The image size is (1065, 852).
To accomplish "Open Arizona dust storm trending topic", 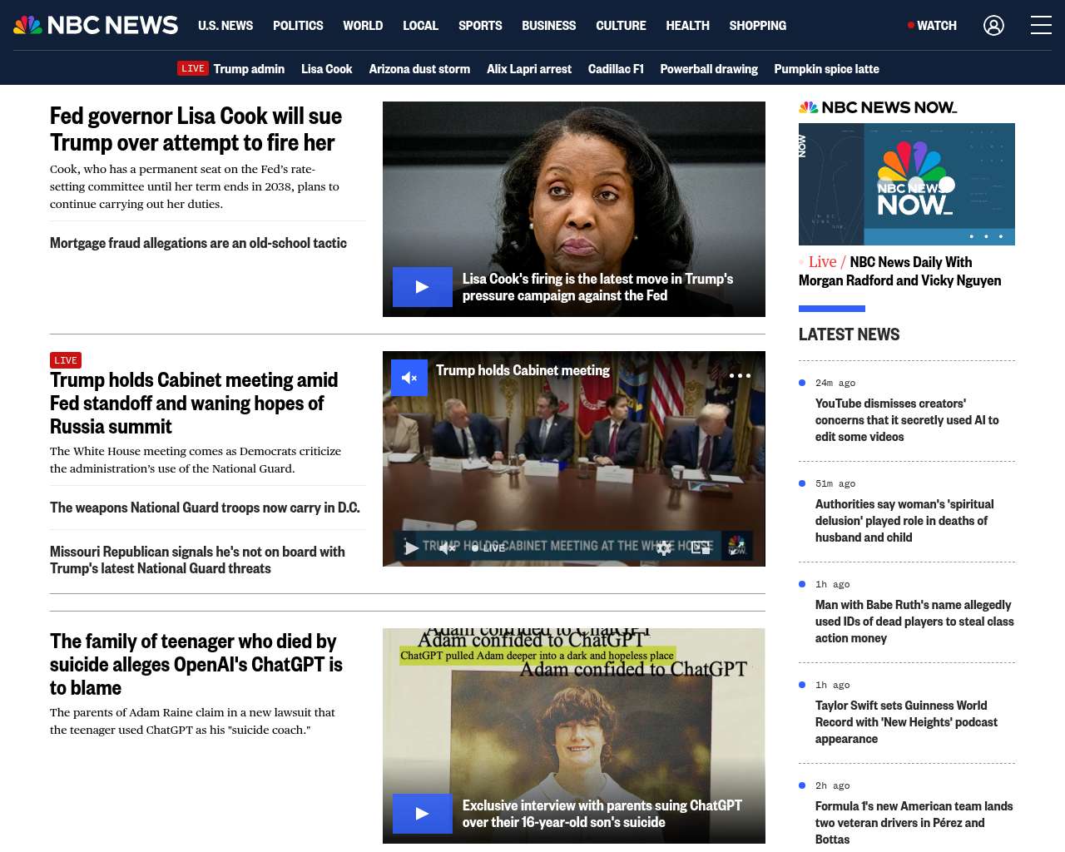I will click(x=419, y=69).
